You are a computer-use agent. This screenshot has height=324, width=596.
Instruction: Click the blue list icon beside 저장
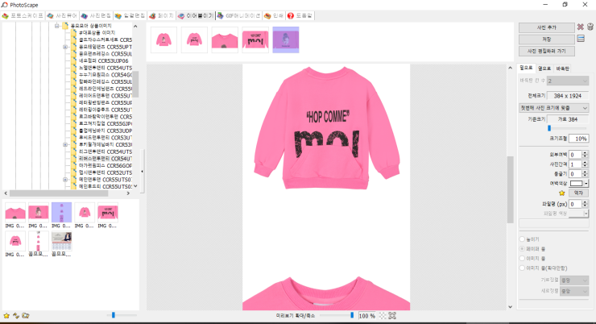[581, 39]
